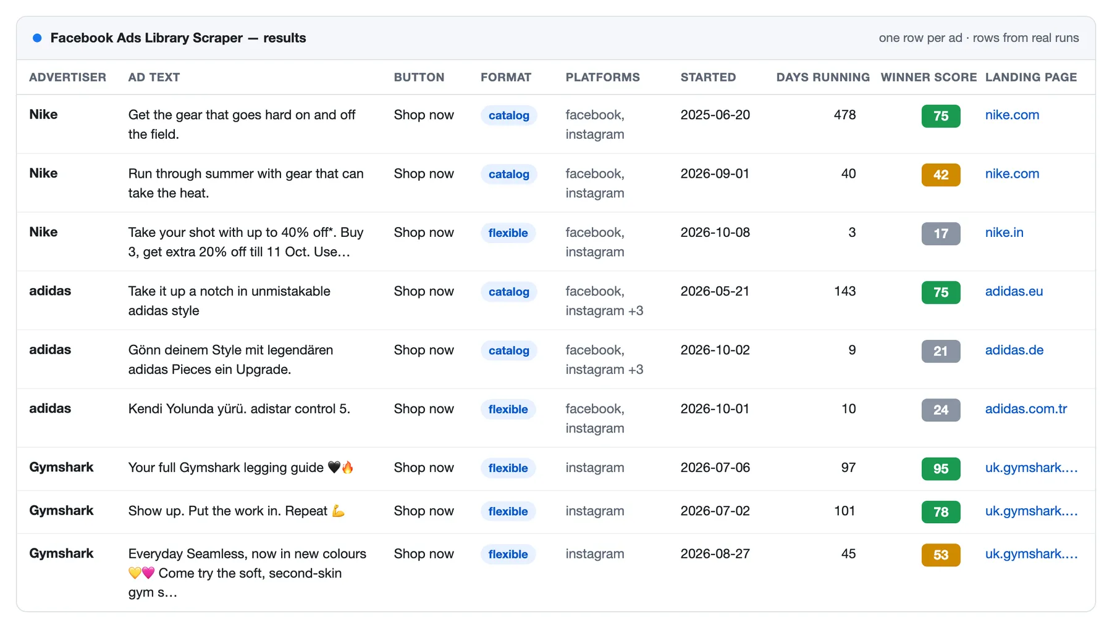This screenshot has width=1112, height=628.
Task: Click the Nike advertiser name in the 478-day row
Action: 43,114
